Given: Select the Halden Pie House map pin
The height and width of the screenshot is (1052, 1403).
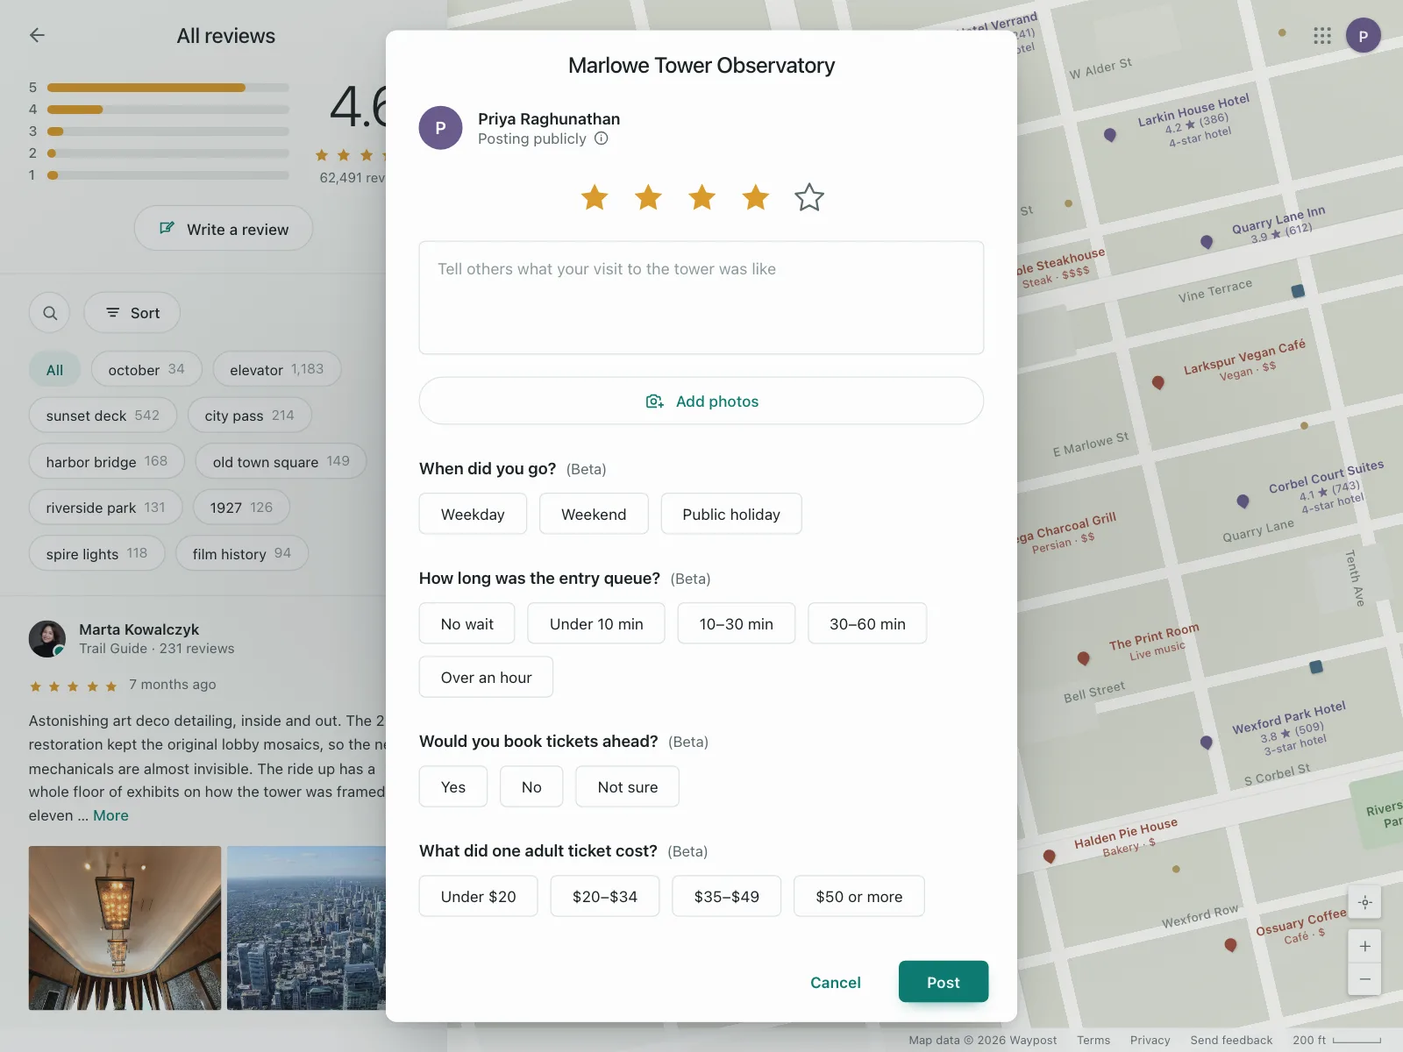Looking at the screenshot, I should 1050,857.
